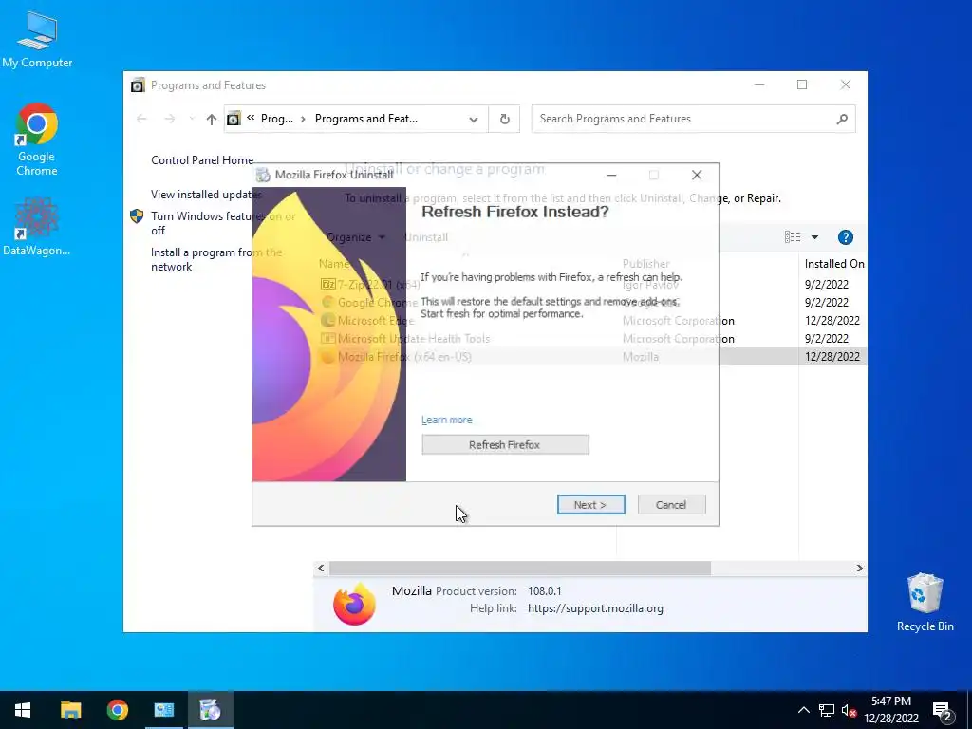
Task: Click the Programs and Feat... breadcrumb
Action: 365,119
